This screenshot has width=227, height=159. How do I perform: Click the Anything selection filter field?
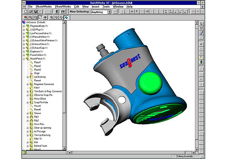click(99, 12)
